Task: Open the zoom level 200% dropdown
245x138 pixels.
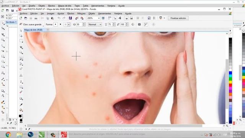Action: (x=99, y=18)
